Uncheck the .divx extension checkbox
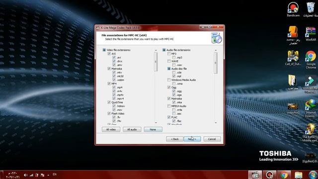This screenshot has width=318, height=179. pos(114,61)
